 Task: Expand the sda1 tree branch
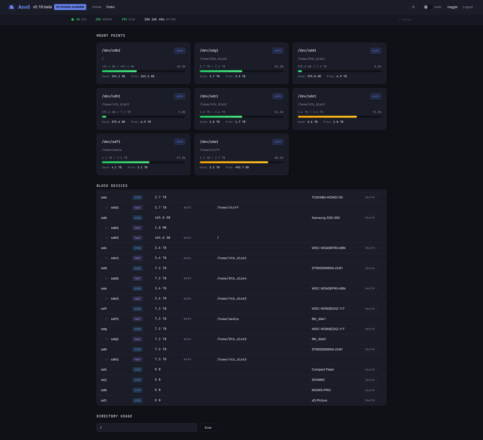point(107,207)
